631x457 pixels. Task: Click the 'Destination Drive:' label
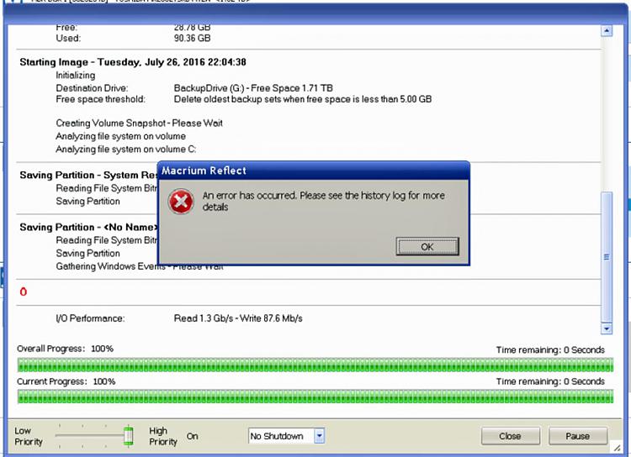click(92, 88)
